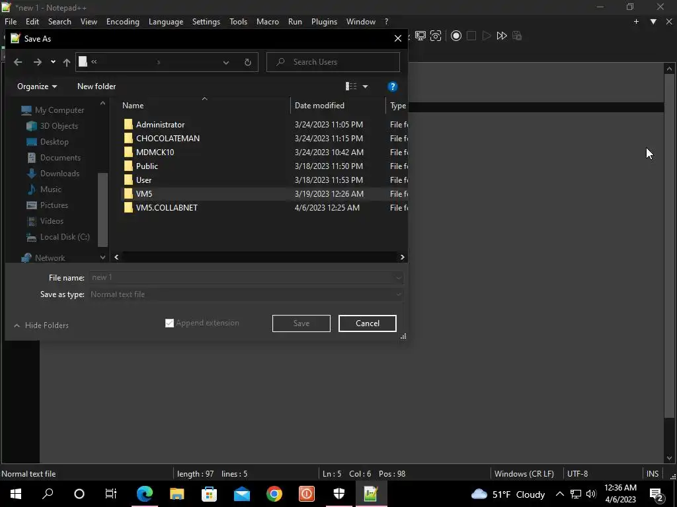The width and height of the screenshot is (677, 507).
Task: Open the Encoding menu
Action: coord(122,22)
